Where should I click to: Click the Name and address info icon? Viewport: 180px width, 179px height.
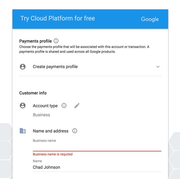pos(75,131)
